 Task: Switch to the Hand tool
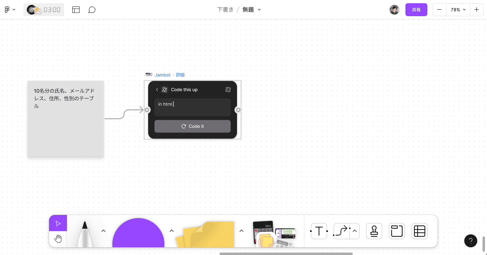tap(58, 238)
